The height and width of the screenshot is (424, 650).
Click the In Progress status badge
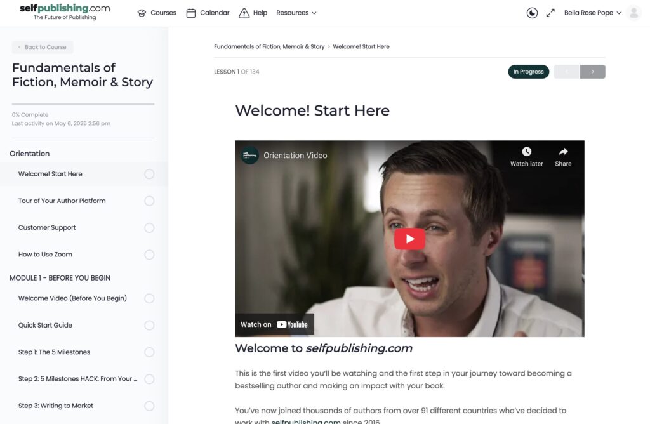529,72
